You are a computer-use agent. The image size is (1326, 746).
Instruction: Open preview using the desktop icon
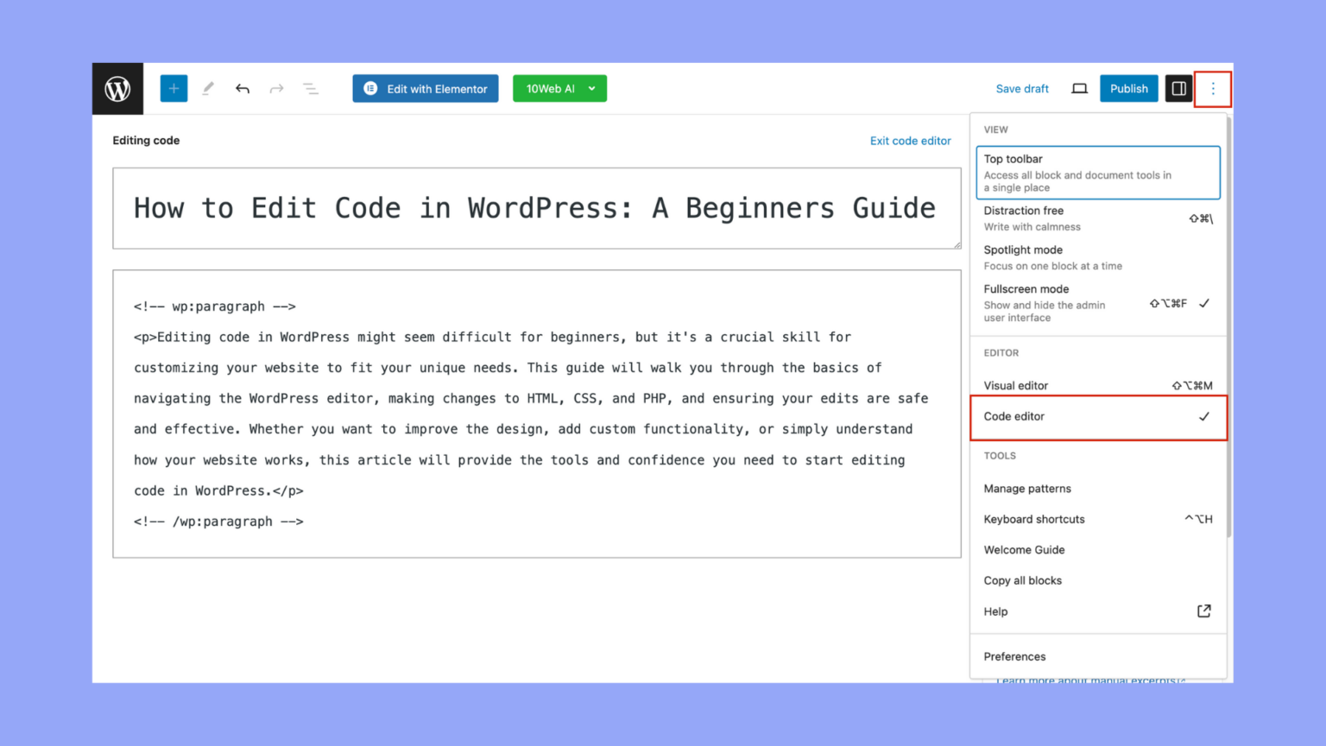1079,88
